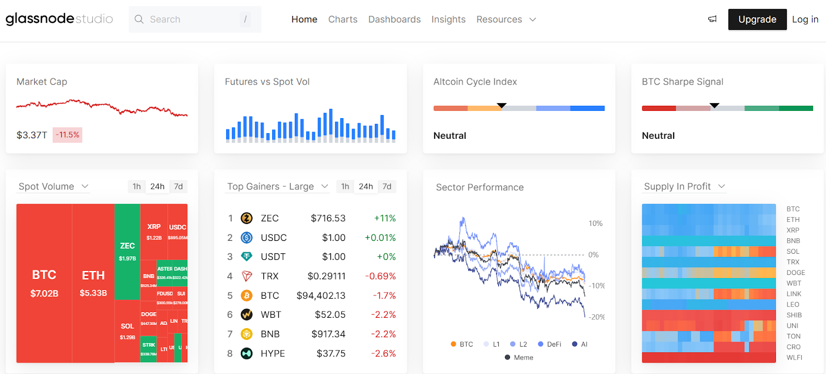
Task: Click the ZEC coin icon
Action: [x=247, y=218]
